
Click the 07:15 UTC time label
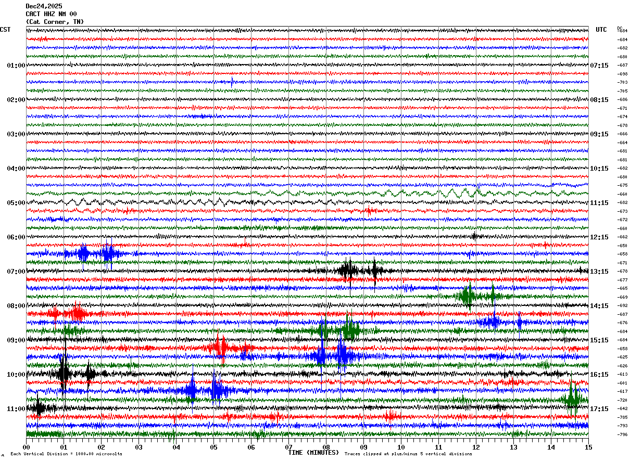point(599,66)
